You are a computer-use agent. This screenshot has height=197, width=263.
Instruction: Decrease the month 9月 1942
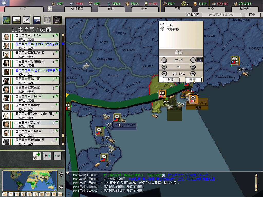[164, 73]
